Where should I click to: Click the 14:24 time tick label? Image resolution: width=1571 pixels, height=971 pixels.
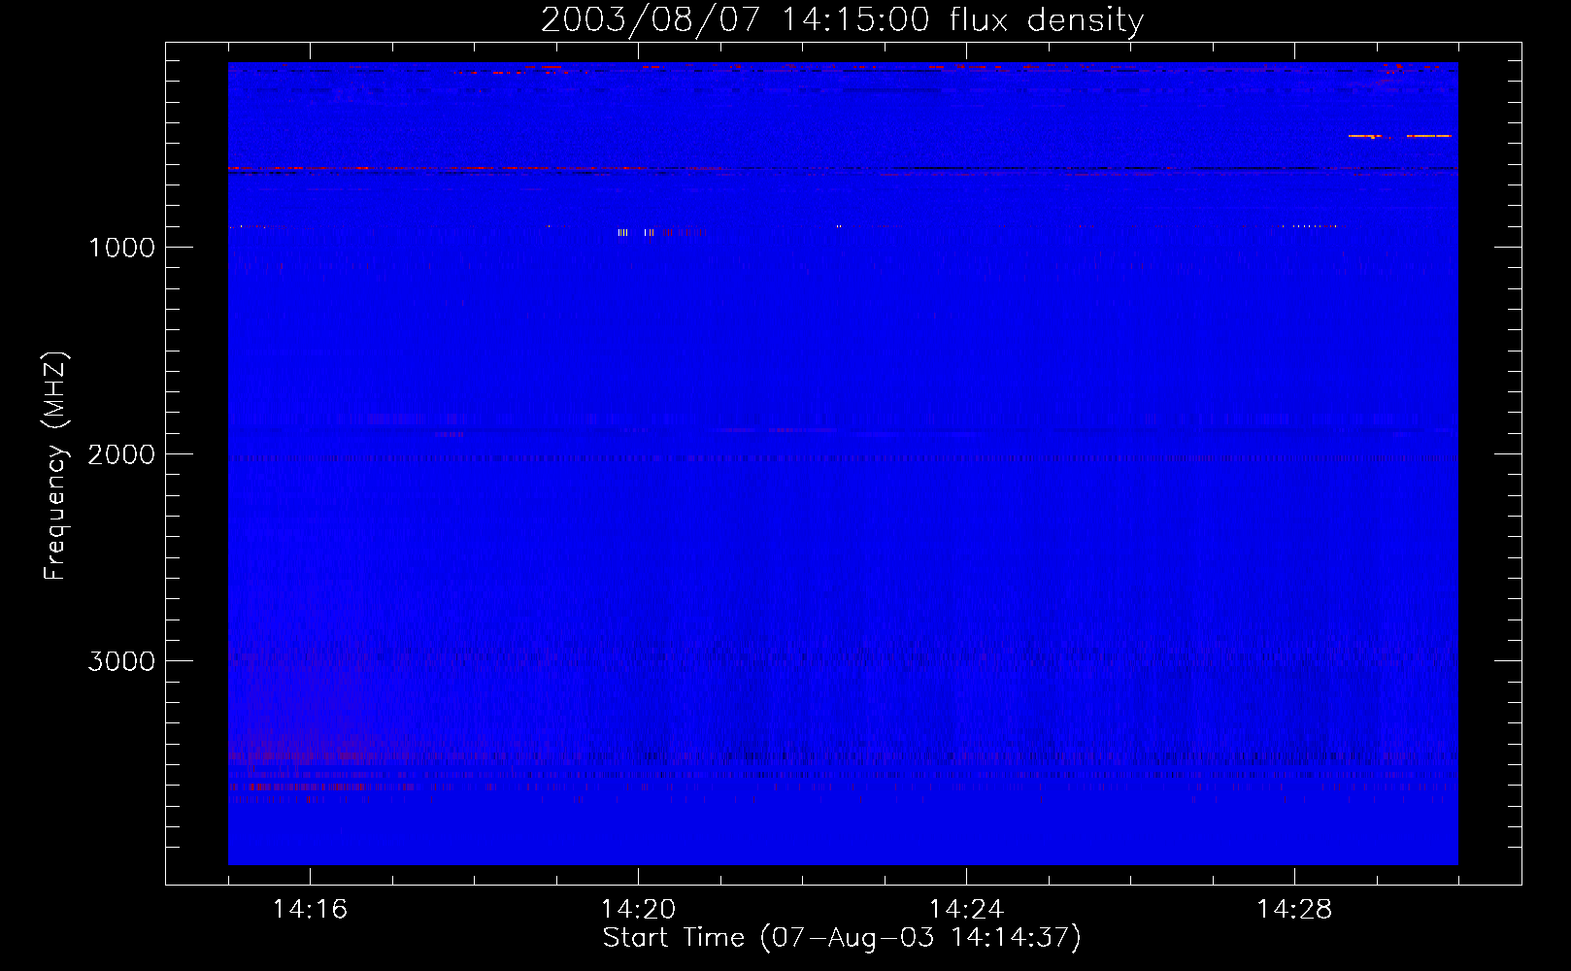966,909
